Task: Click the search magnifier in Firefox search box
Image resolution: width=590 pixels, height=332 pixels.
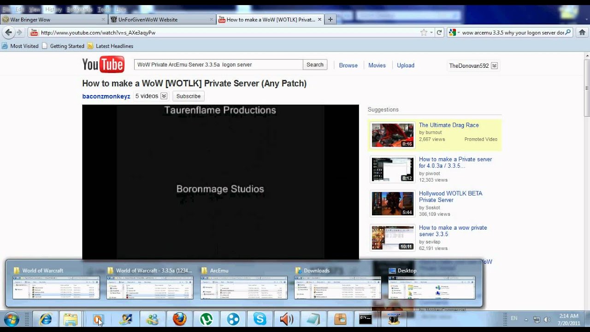Action: coord(568,32)
